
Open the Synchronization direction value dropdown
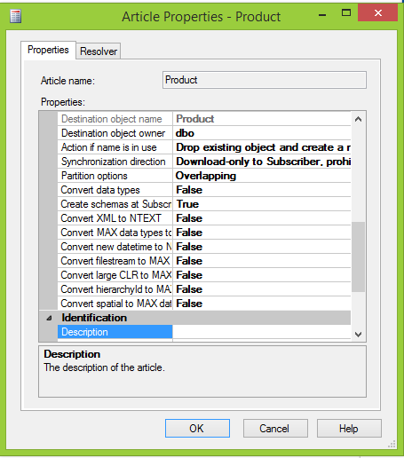(262, 162)
